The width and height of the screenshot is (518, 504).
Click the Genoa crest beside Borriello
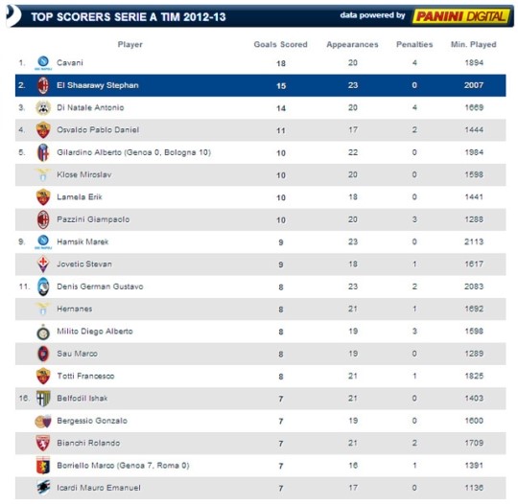43,466
